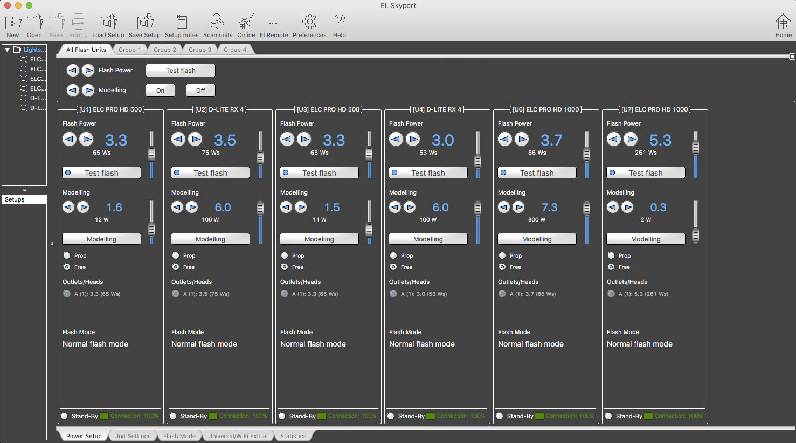Decrease flash power on U4 D-LITE RX 4
796x443 pixels.
(396, 140)
